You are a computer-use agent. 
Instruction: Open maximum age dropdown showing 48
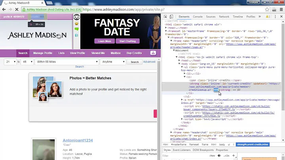(x=27, y=62)
